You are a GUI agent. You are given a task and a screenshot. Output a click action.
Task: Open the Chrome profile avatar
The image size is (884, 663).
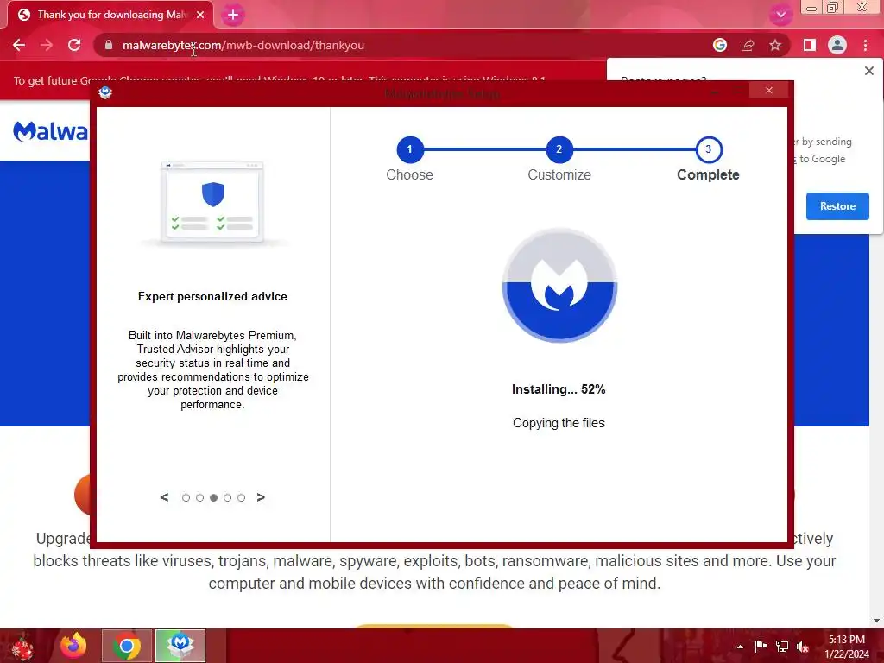click(837, 45)
